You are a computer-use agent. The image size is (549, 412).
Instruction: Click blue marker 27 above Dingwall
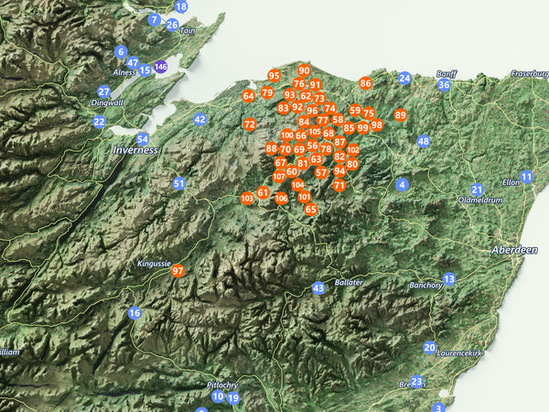104,92
